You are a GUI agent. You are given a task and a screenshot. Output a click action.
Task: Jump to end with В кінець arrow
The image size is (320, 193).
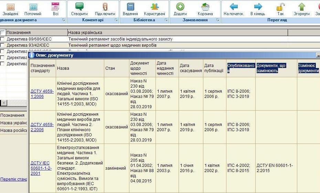pyautogui.click(x=258, y=7)
